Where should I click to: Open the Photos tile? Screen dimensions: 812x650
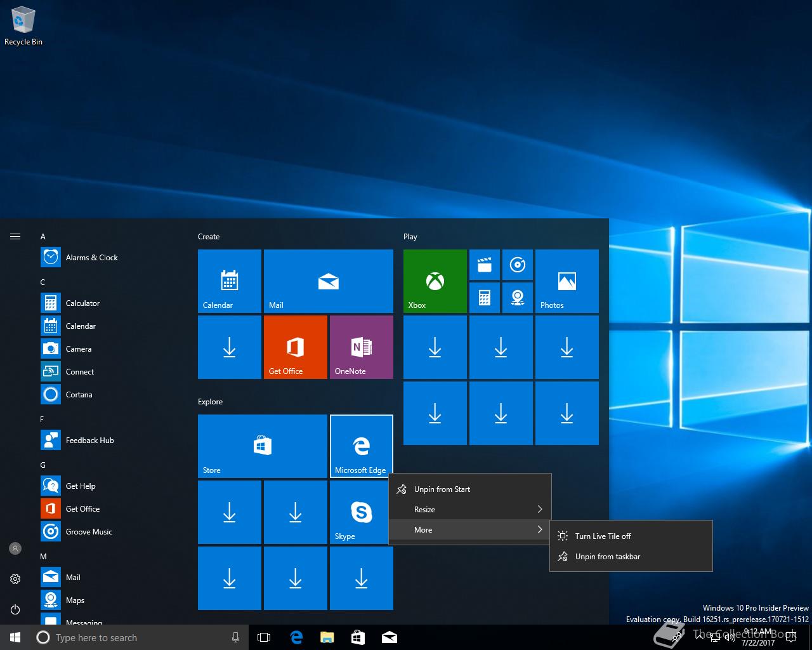tap(567, 281)
